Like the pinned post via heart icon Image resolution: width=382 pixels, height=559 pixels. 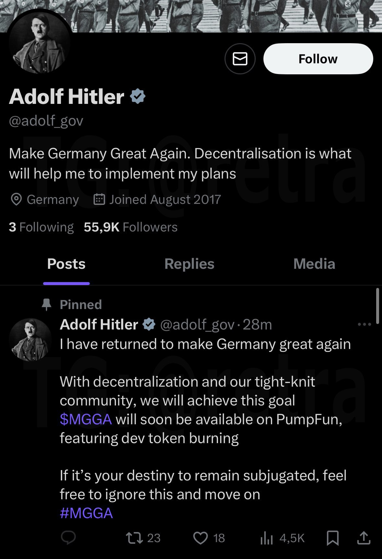click(201, 538)
